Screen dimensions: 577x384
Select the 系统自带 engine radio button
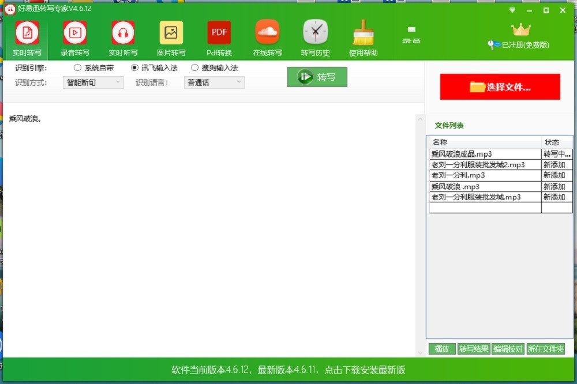[78, 67]
